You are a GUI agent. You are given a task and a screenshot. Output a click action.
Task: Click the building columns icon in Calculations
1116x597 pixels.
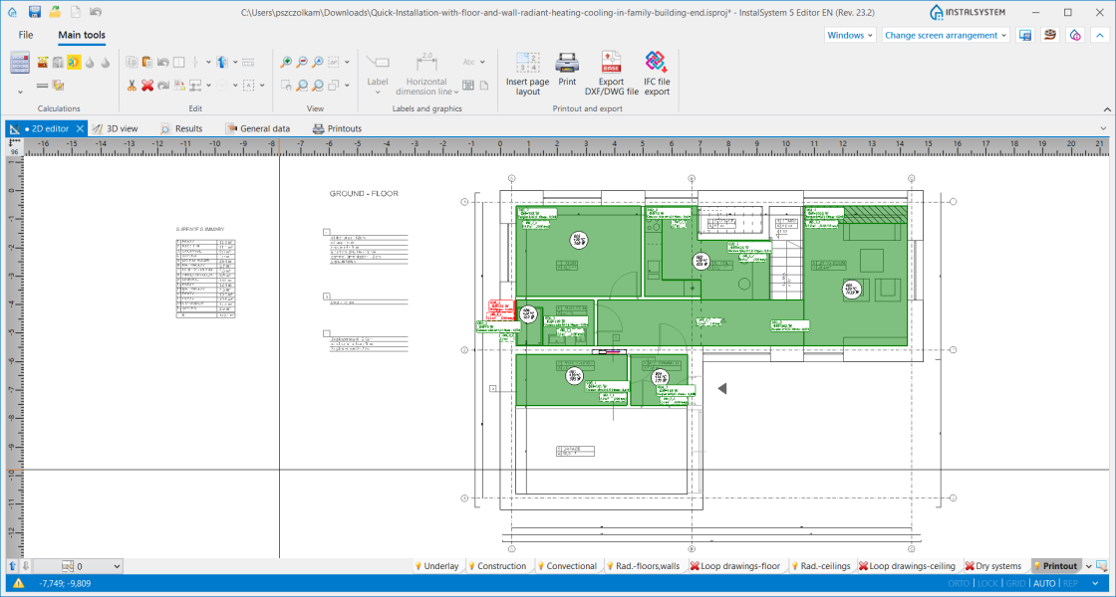59,63
